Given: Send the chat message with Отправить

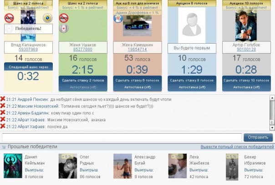Looking at the screenshot, I should [258, 137].
